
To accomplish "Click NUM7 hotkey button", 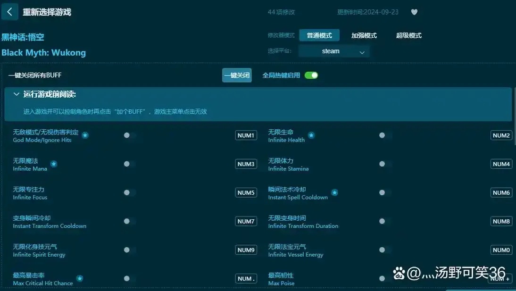I will point(246,221).
